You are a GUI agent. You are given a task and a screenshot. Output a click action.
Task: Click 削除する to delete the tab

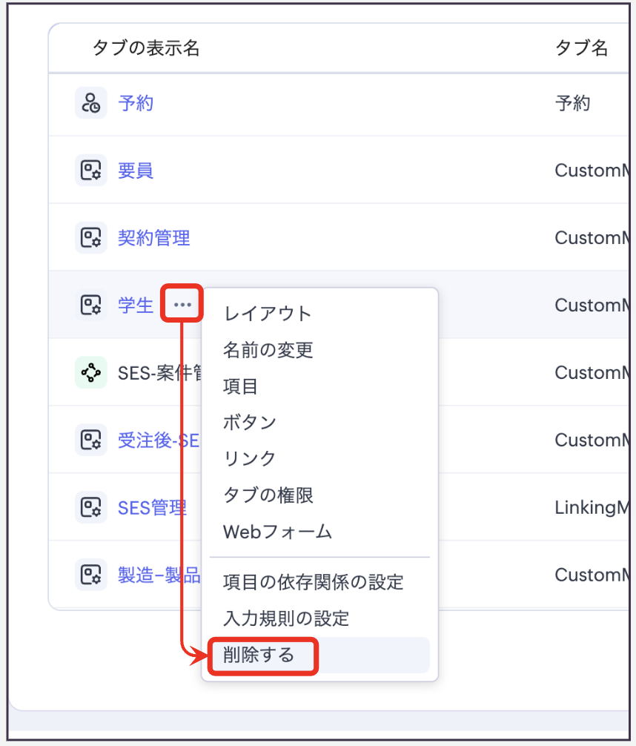[259, 655]
